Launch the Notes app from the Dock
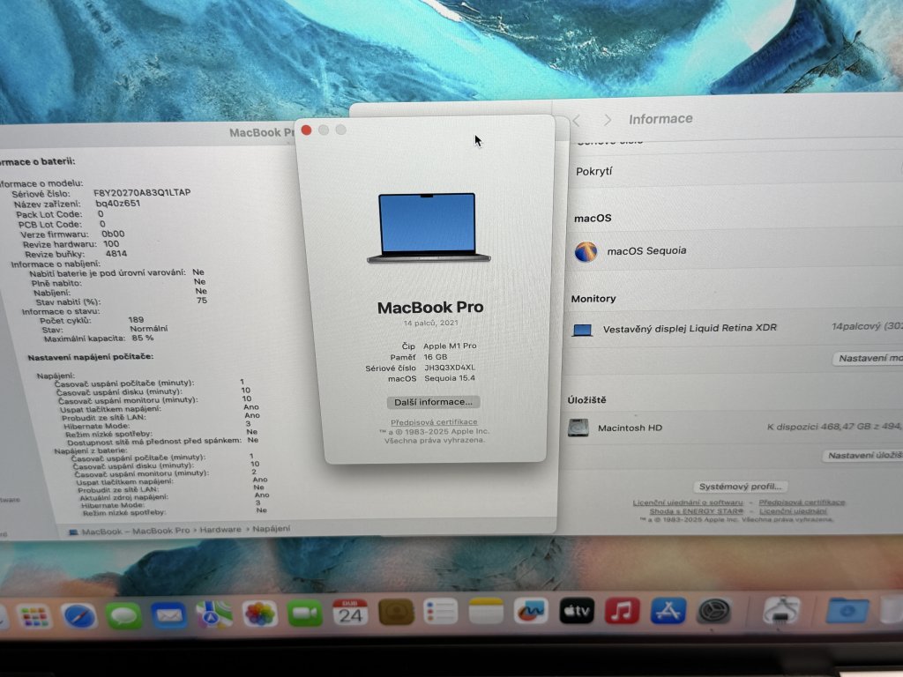This screenshot has height=677, width=903. (486, 612)
